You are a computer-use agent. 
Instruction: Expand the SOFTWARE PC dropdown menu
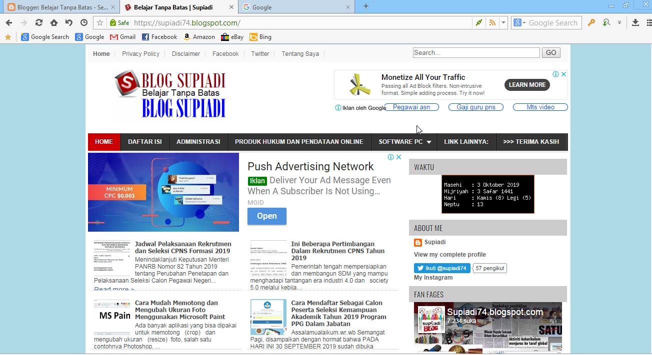point(404,142)
